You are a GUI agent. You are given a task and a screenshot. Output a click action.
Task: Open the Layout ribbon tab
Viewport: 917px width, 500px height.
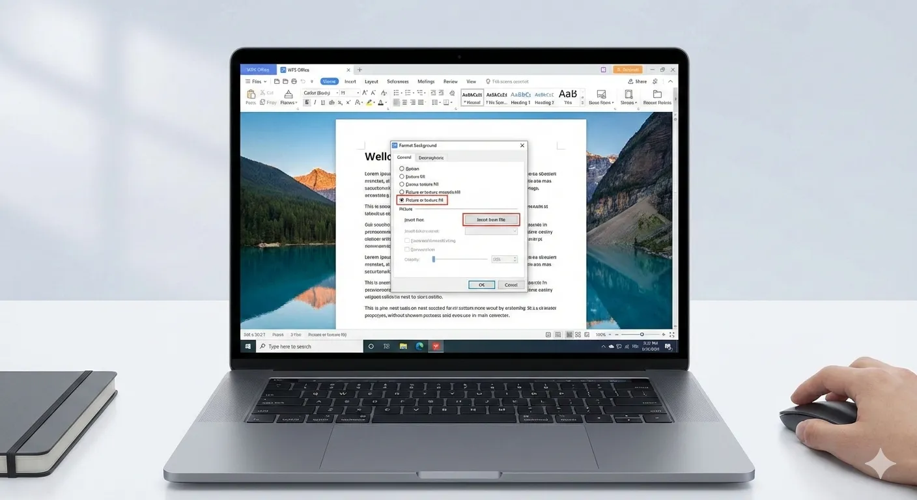371,81
